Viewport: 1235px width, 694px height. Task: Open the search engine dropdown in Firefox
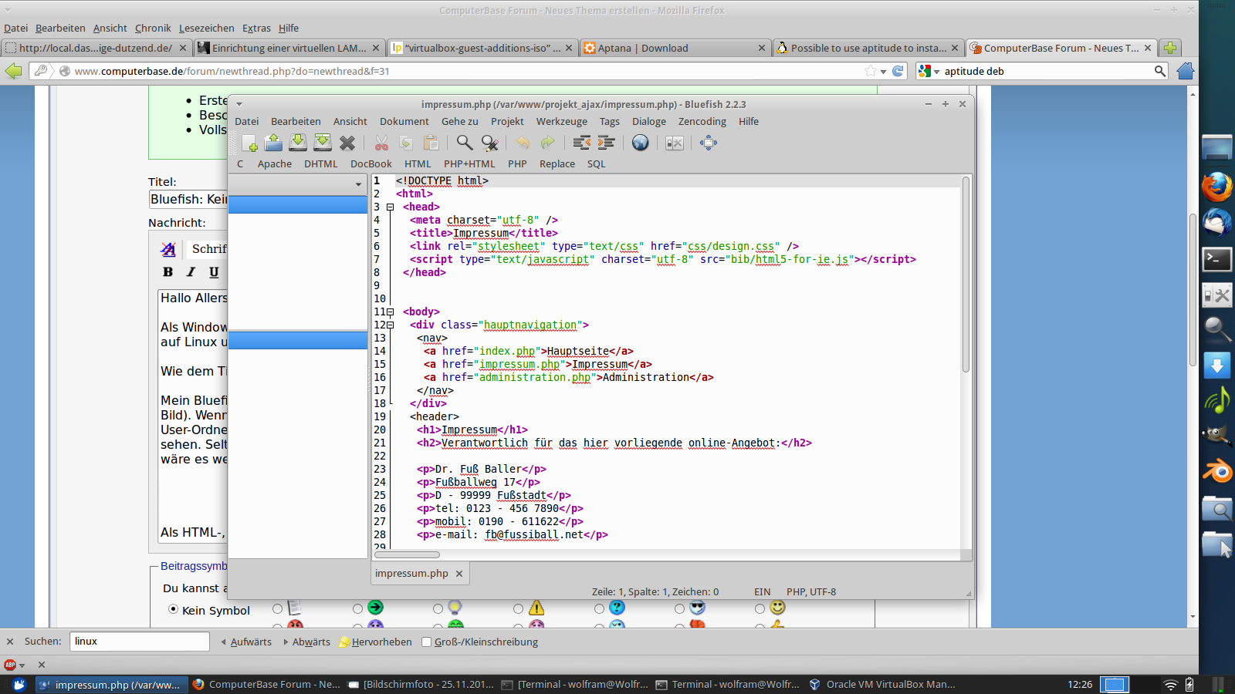[929, 71]
